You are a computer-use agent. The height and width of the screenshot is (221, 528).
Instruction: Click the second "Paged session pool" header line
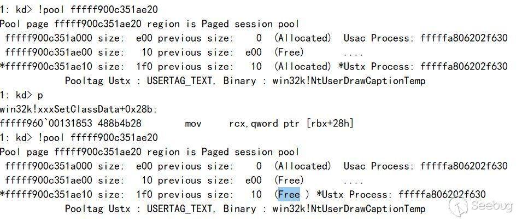(x=150, y=152)
